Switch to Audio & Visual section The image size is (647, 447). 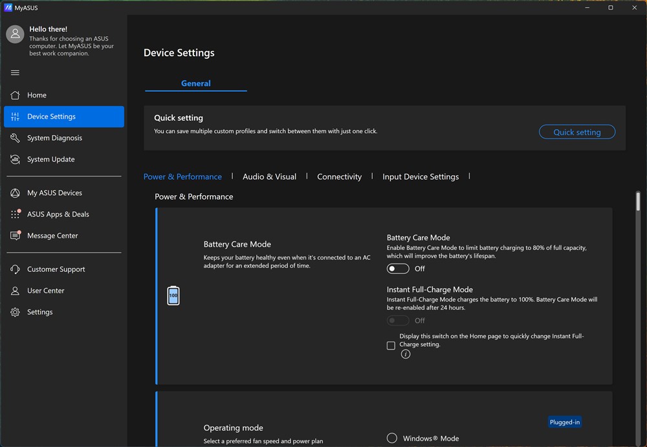[x=269, y=176]
